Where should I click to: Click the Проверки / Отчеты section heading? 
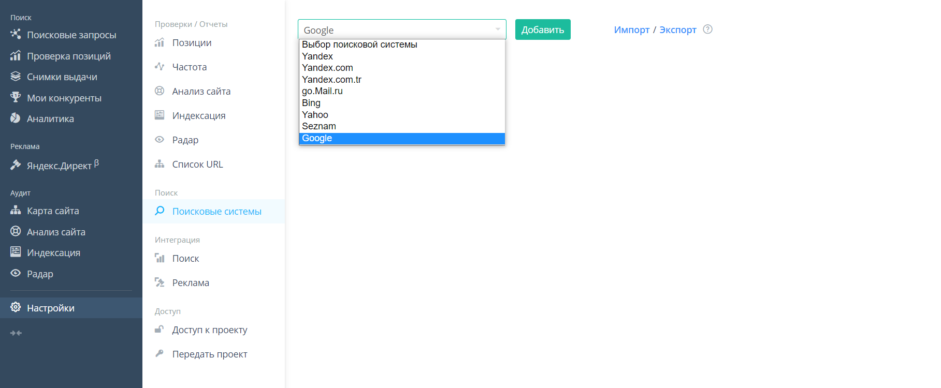(191, 24)
